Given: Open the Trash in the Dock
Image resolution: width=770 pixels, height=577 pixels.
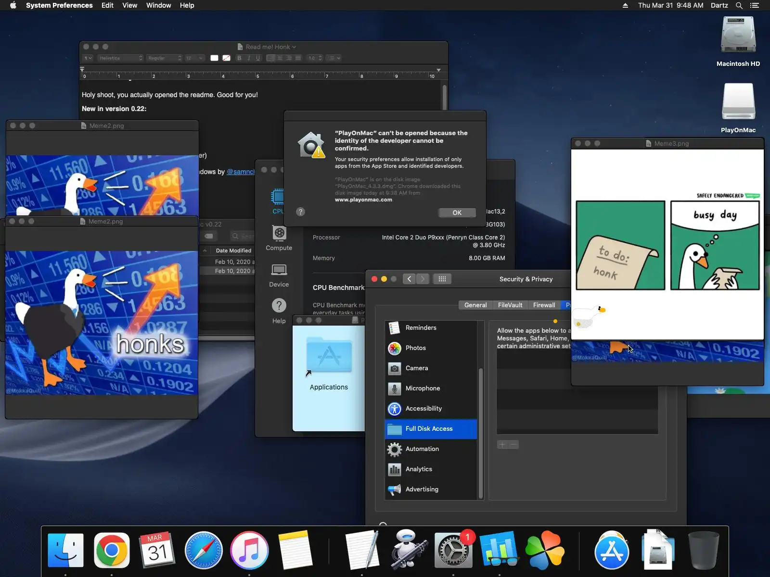Looking at the screenshot, I should click(x=703, y=550).
